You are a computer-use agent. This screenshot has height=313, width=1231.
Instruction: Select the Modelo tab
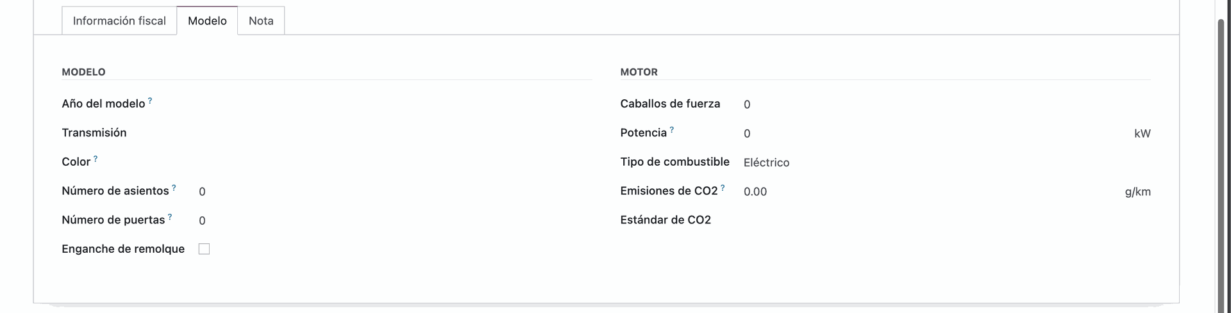pos(207,21)
